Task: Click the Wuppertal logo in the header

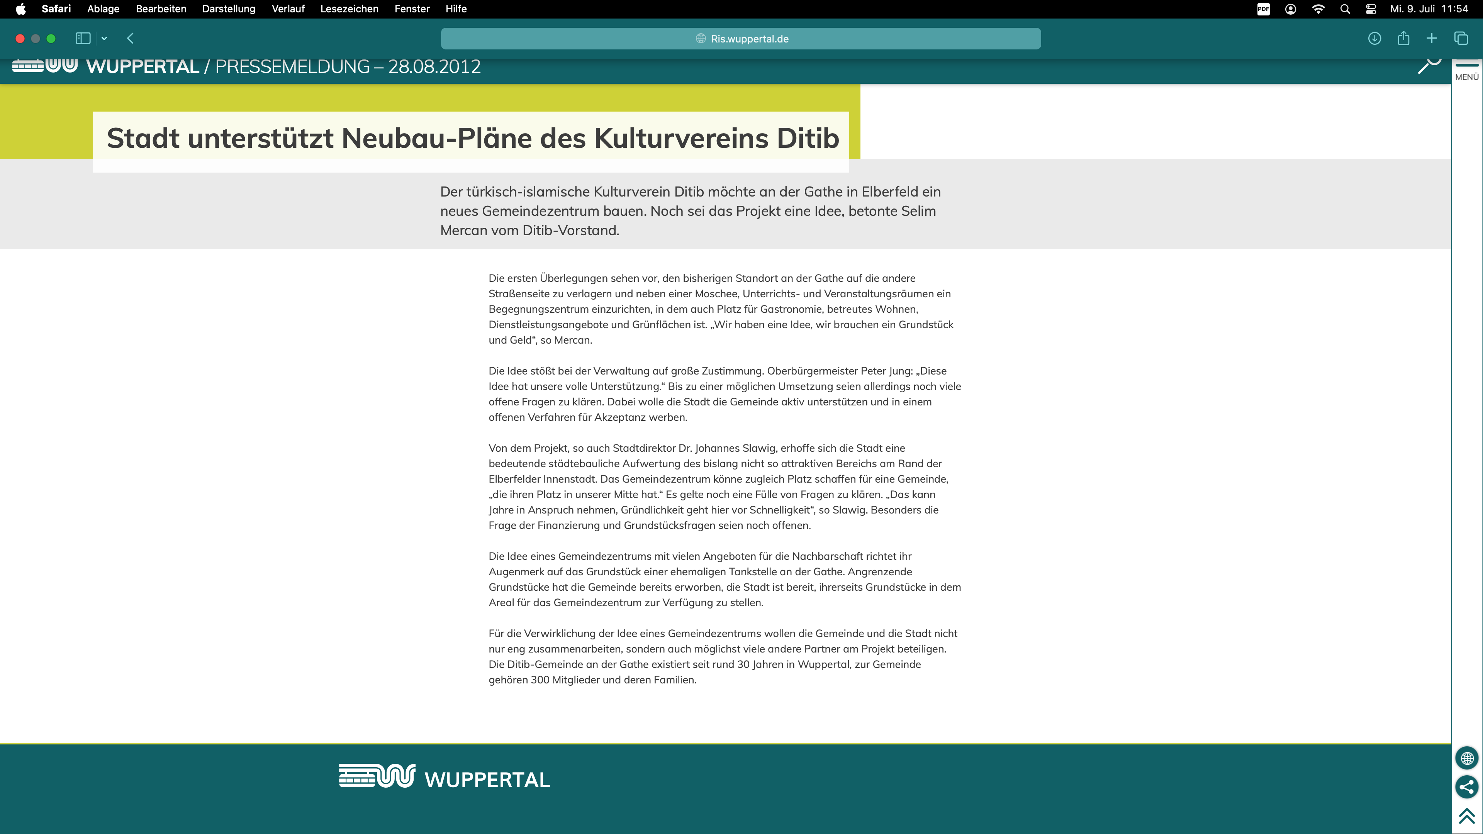Action: (45, 65)
